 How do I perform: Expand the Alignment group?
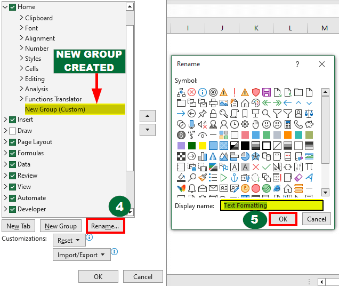21,38
